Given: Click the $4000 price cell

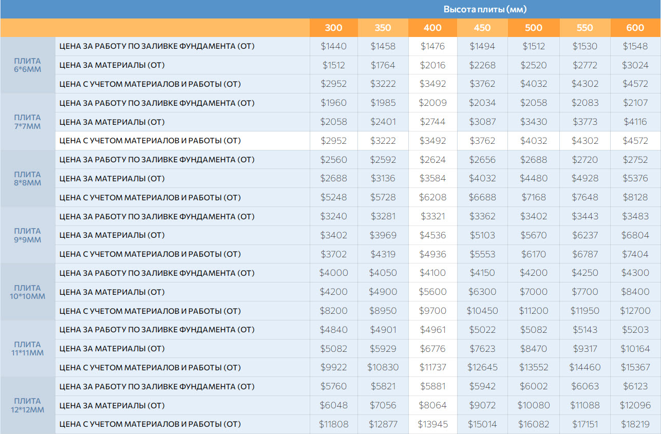Looking at the screenshot, I should pyautogui.click(x=334, y=273).
